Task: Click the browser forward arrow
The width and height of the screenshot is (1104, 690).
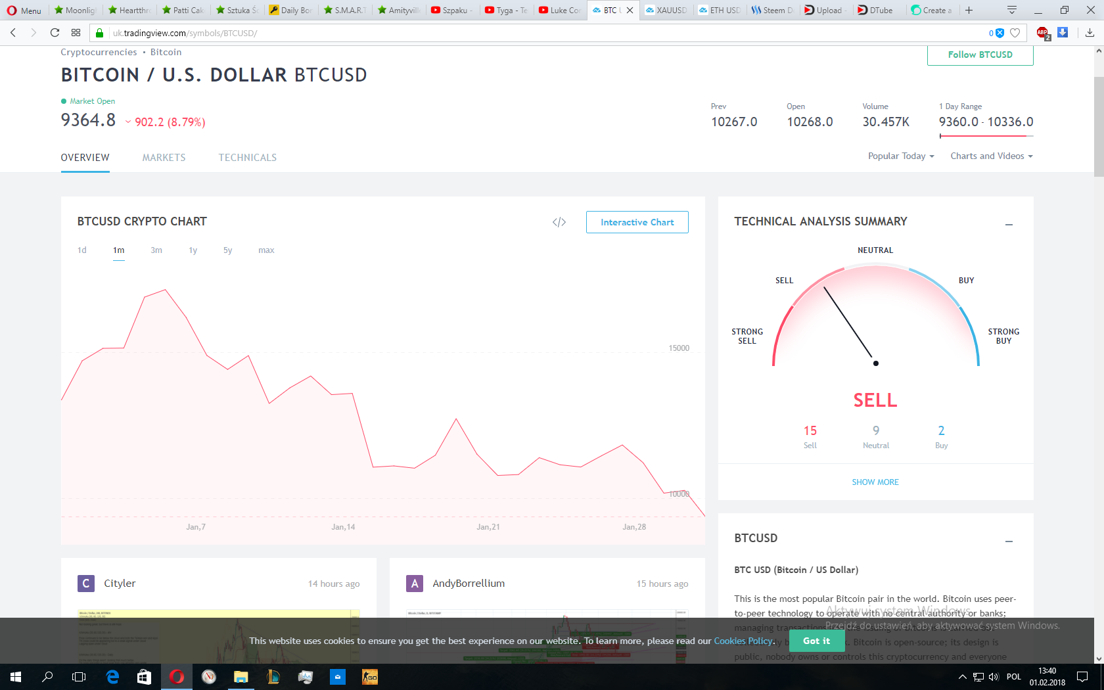Action: 34,33
